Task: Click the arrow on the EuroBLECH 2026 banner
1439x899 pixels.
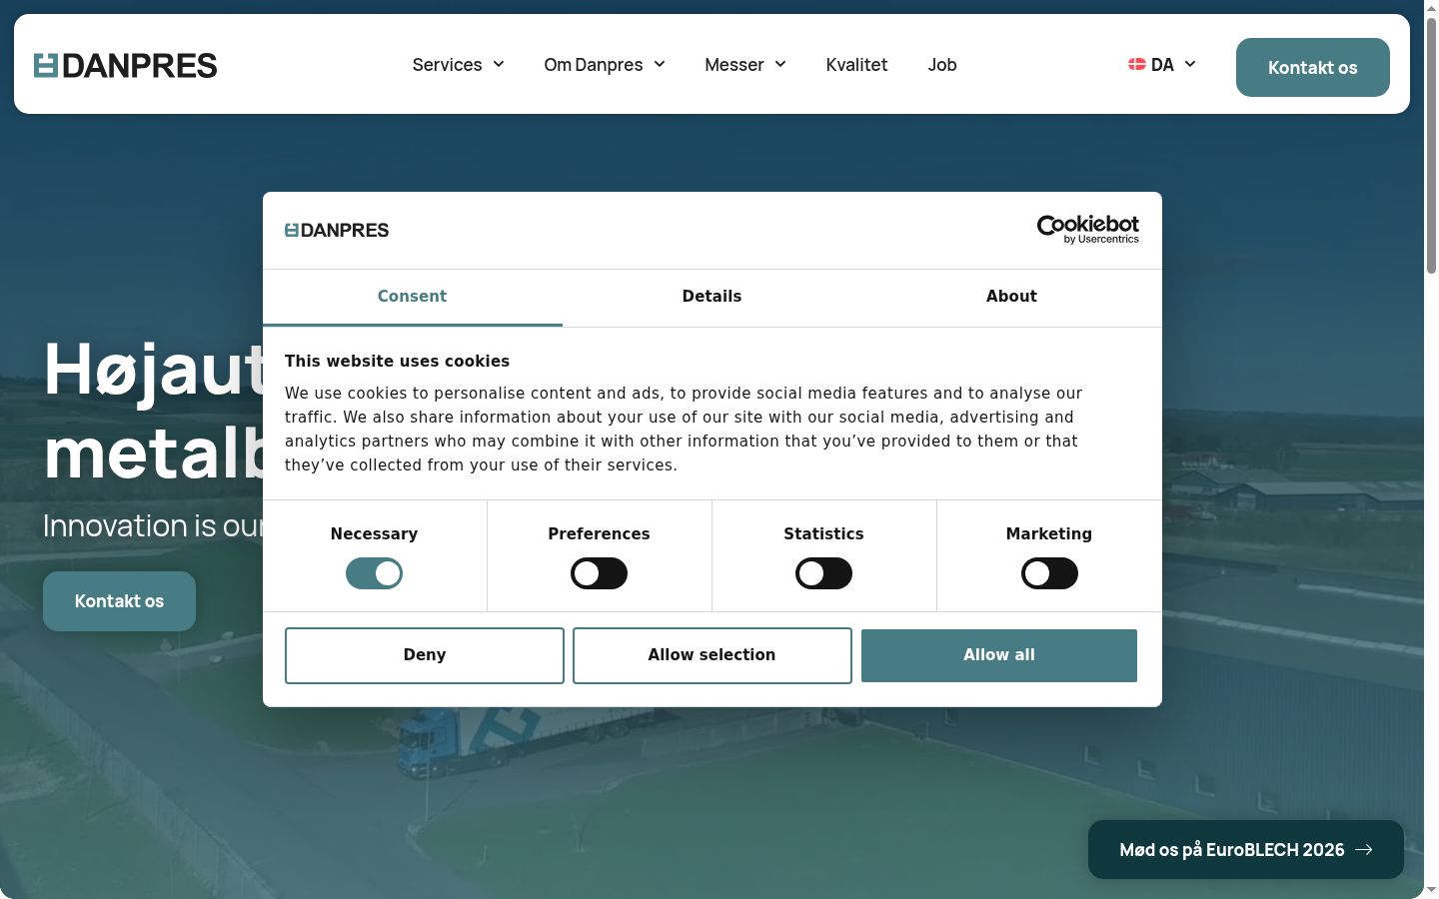Action: (1364, 850)
